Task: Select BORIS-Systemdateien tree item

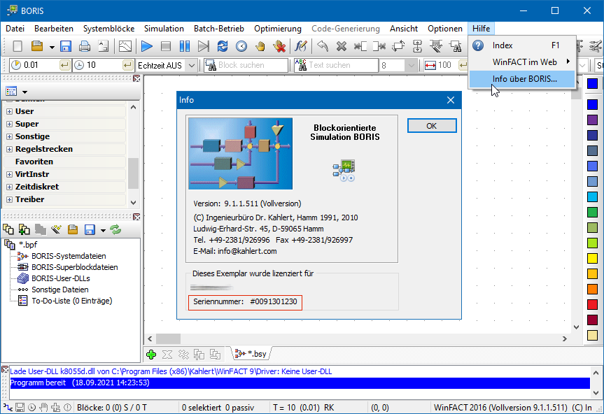Action: point(69,256)
